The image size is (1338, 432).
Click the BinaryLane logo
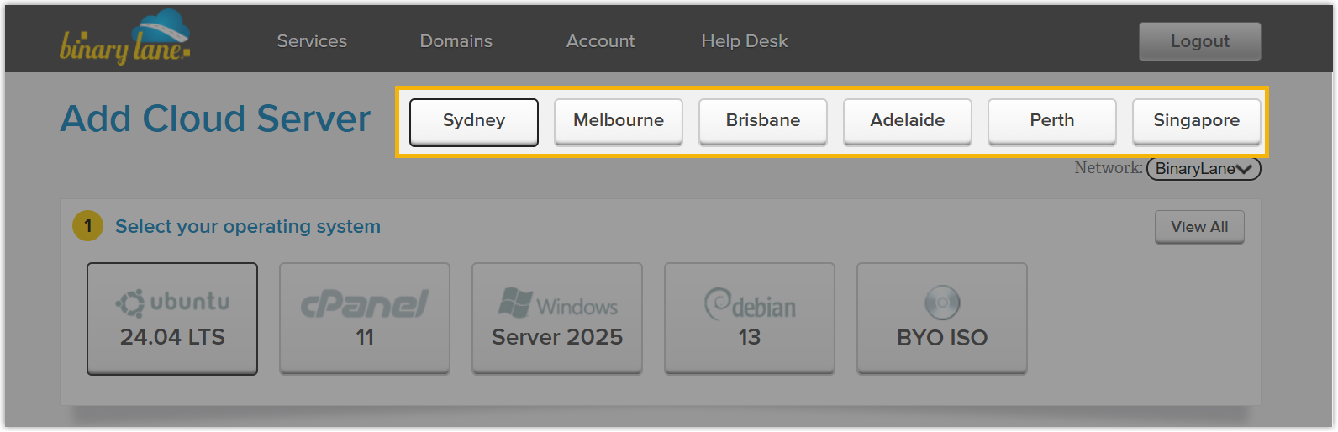click(x=124, y=40)
